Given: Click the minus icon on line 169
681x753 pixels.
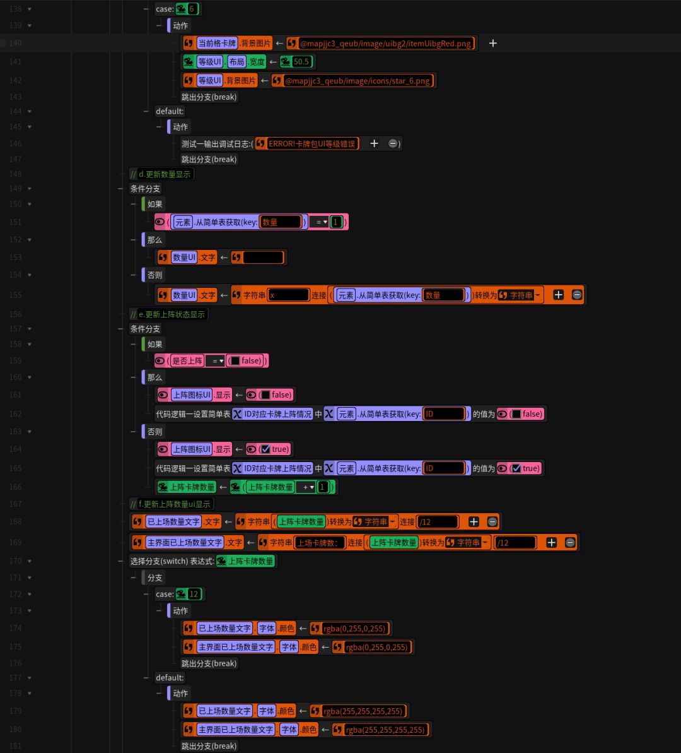Looking at the screenshot, I should 570,543.
